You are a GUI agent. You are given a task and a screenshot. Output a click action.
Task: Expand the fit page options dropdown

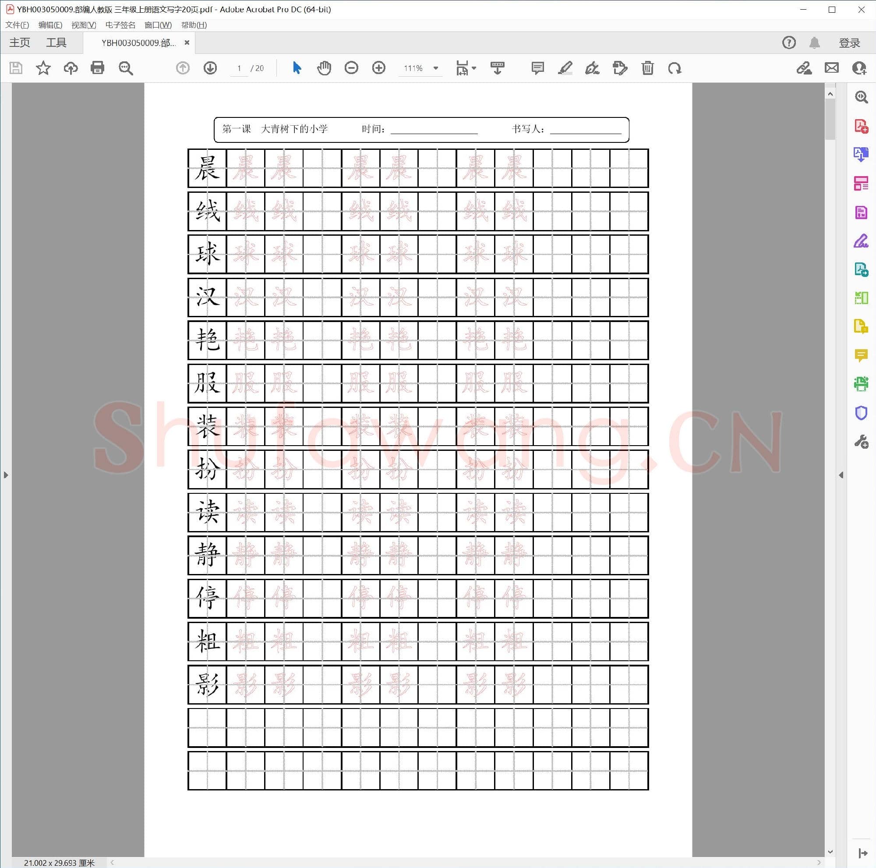[x=474, y=68]
